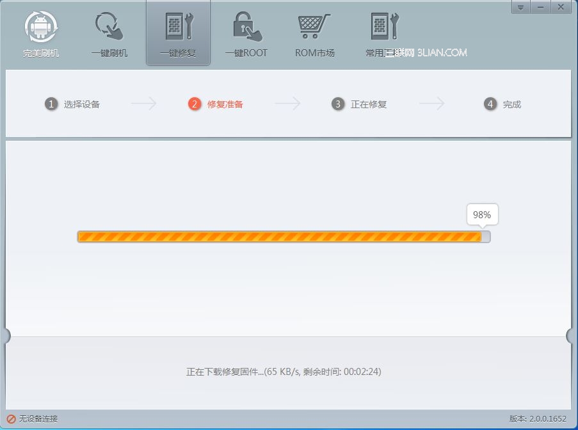The height and width of the screenshot is (430, 578).
Task: Click the 98% progress tooltip
Action: 482,214
